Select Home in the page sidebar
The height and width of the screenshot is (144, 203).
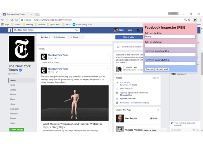click(22, 80)
